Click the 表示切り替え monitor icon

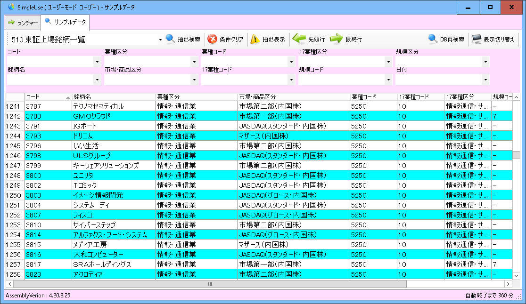[477, 39]
